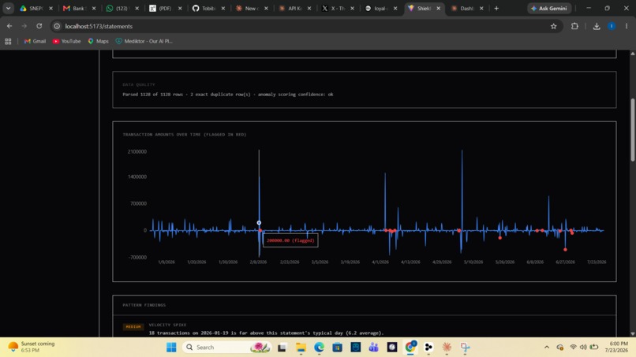Open Chrome's three-dot menu
Image resolution: width=636 pixels, height=357 pixels.
pos(627,26)
